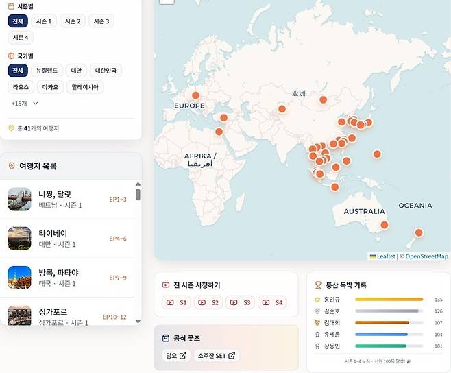This screenshot has height=373, width=451.
Task: Select the 시즌 1 season filter chip
Action: [x=44, y=21]
